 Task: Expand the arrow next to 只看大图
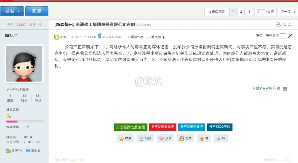coord(164,37)
